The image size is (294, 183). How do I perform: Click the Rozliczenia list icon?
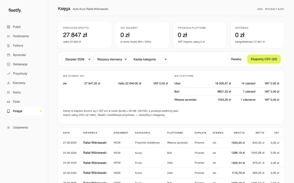(9, 36)
